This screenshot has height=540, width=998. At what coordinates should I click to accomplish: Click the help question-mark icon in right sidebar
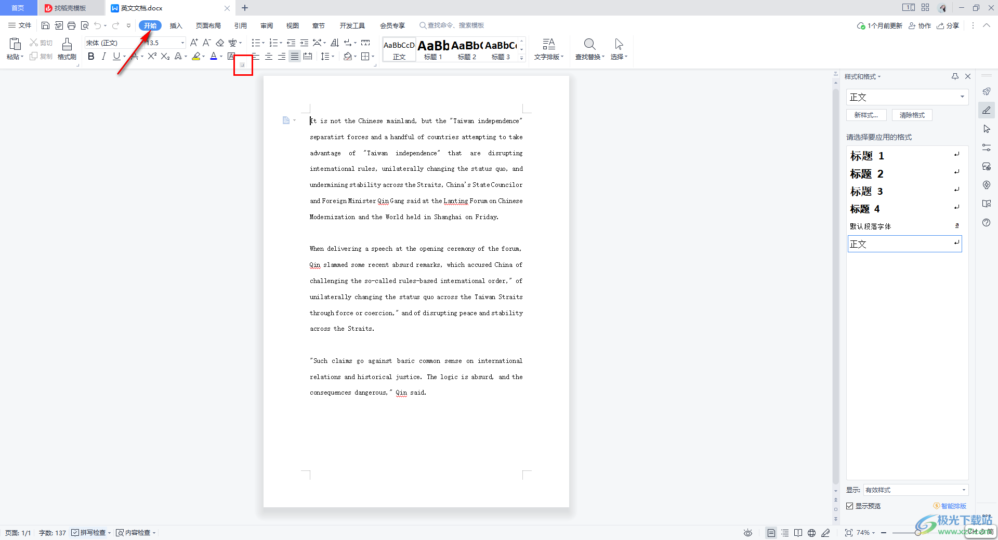pyautogui.click(x=987, y=222)
